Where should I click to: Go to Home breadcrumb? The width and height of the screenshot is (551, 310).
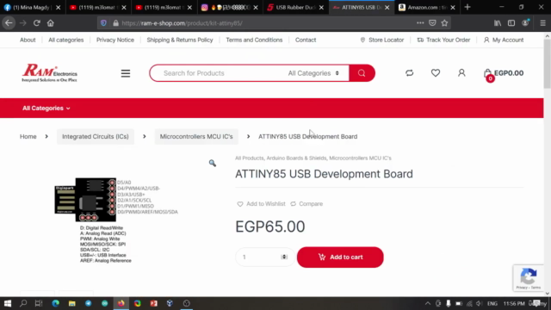click(28, 136)
